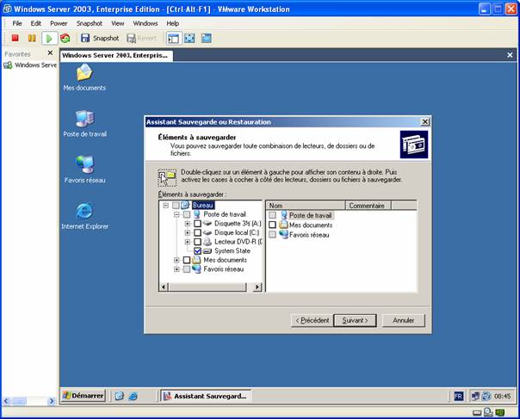Open the Démarrer start menu
Image resolution: width=520 pixels, height=419 pixels.
point(84,396)
